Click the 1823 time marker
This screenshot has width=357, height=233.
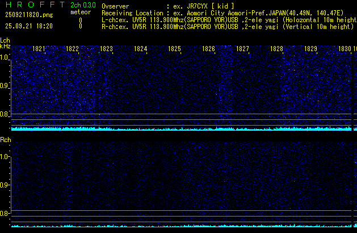coord(107,49)
